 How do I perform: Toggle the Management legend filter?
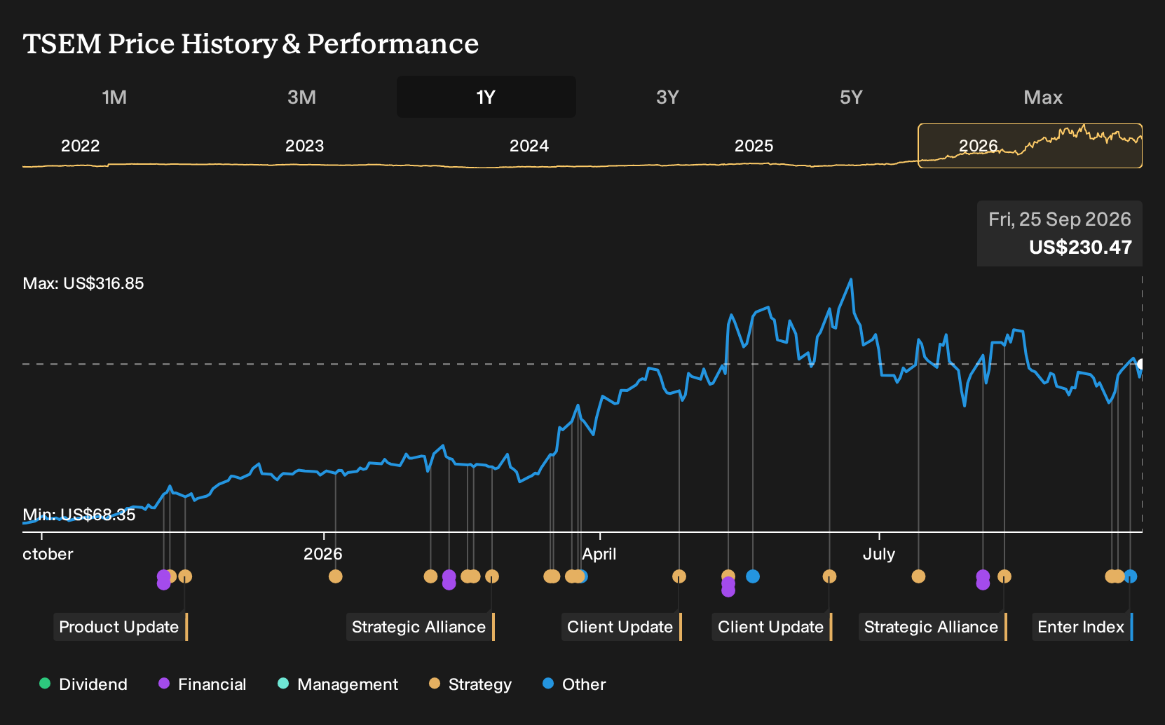[x=338, y=684]
